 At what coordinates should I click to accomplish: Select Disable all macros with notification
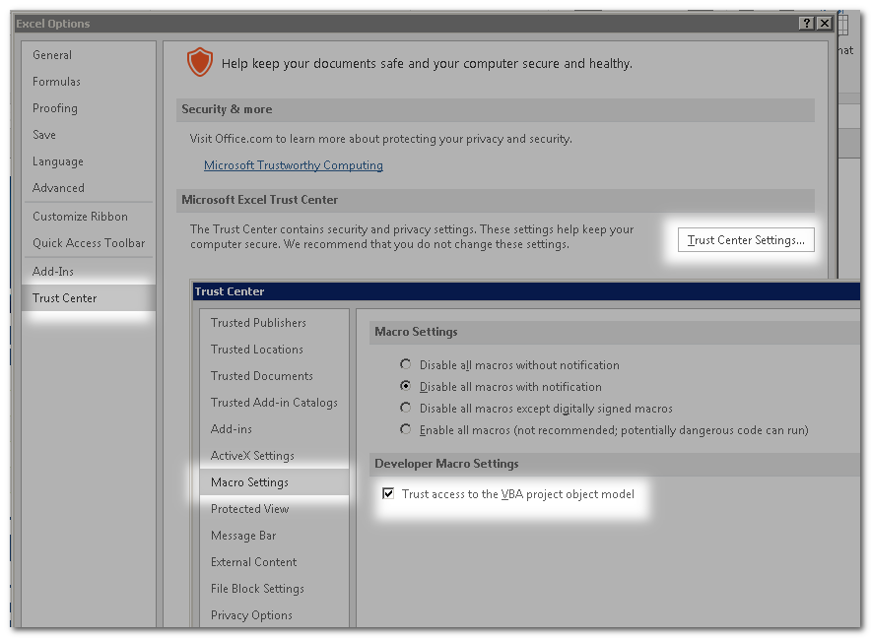tap(405, 387)
